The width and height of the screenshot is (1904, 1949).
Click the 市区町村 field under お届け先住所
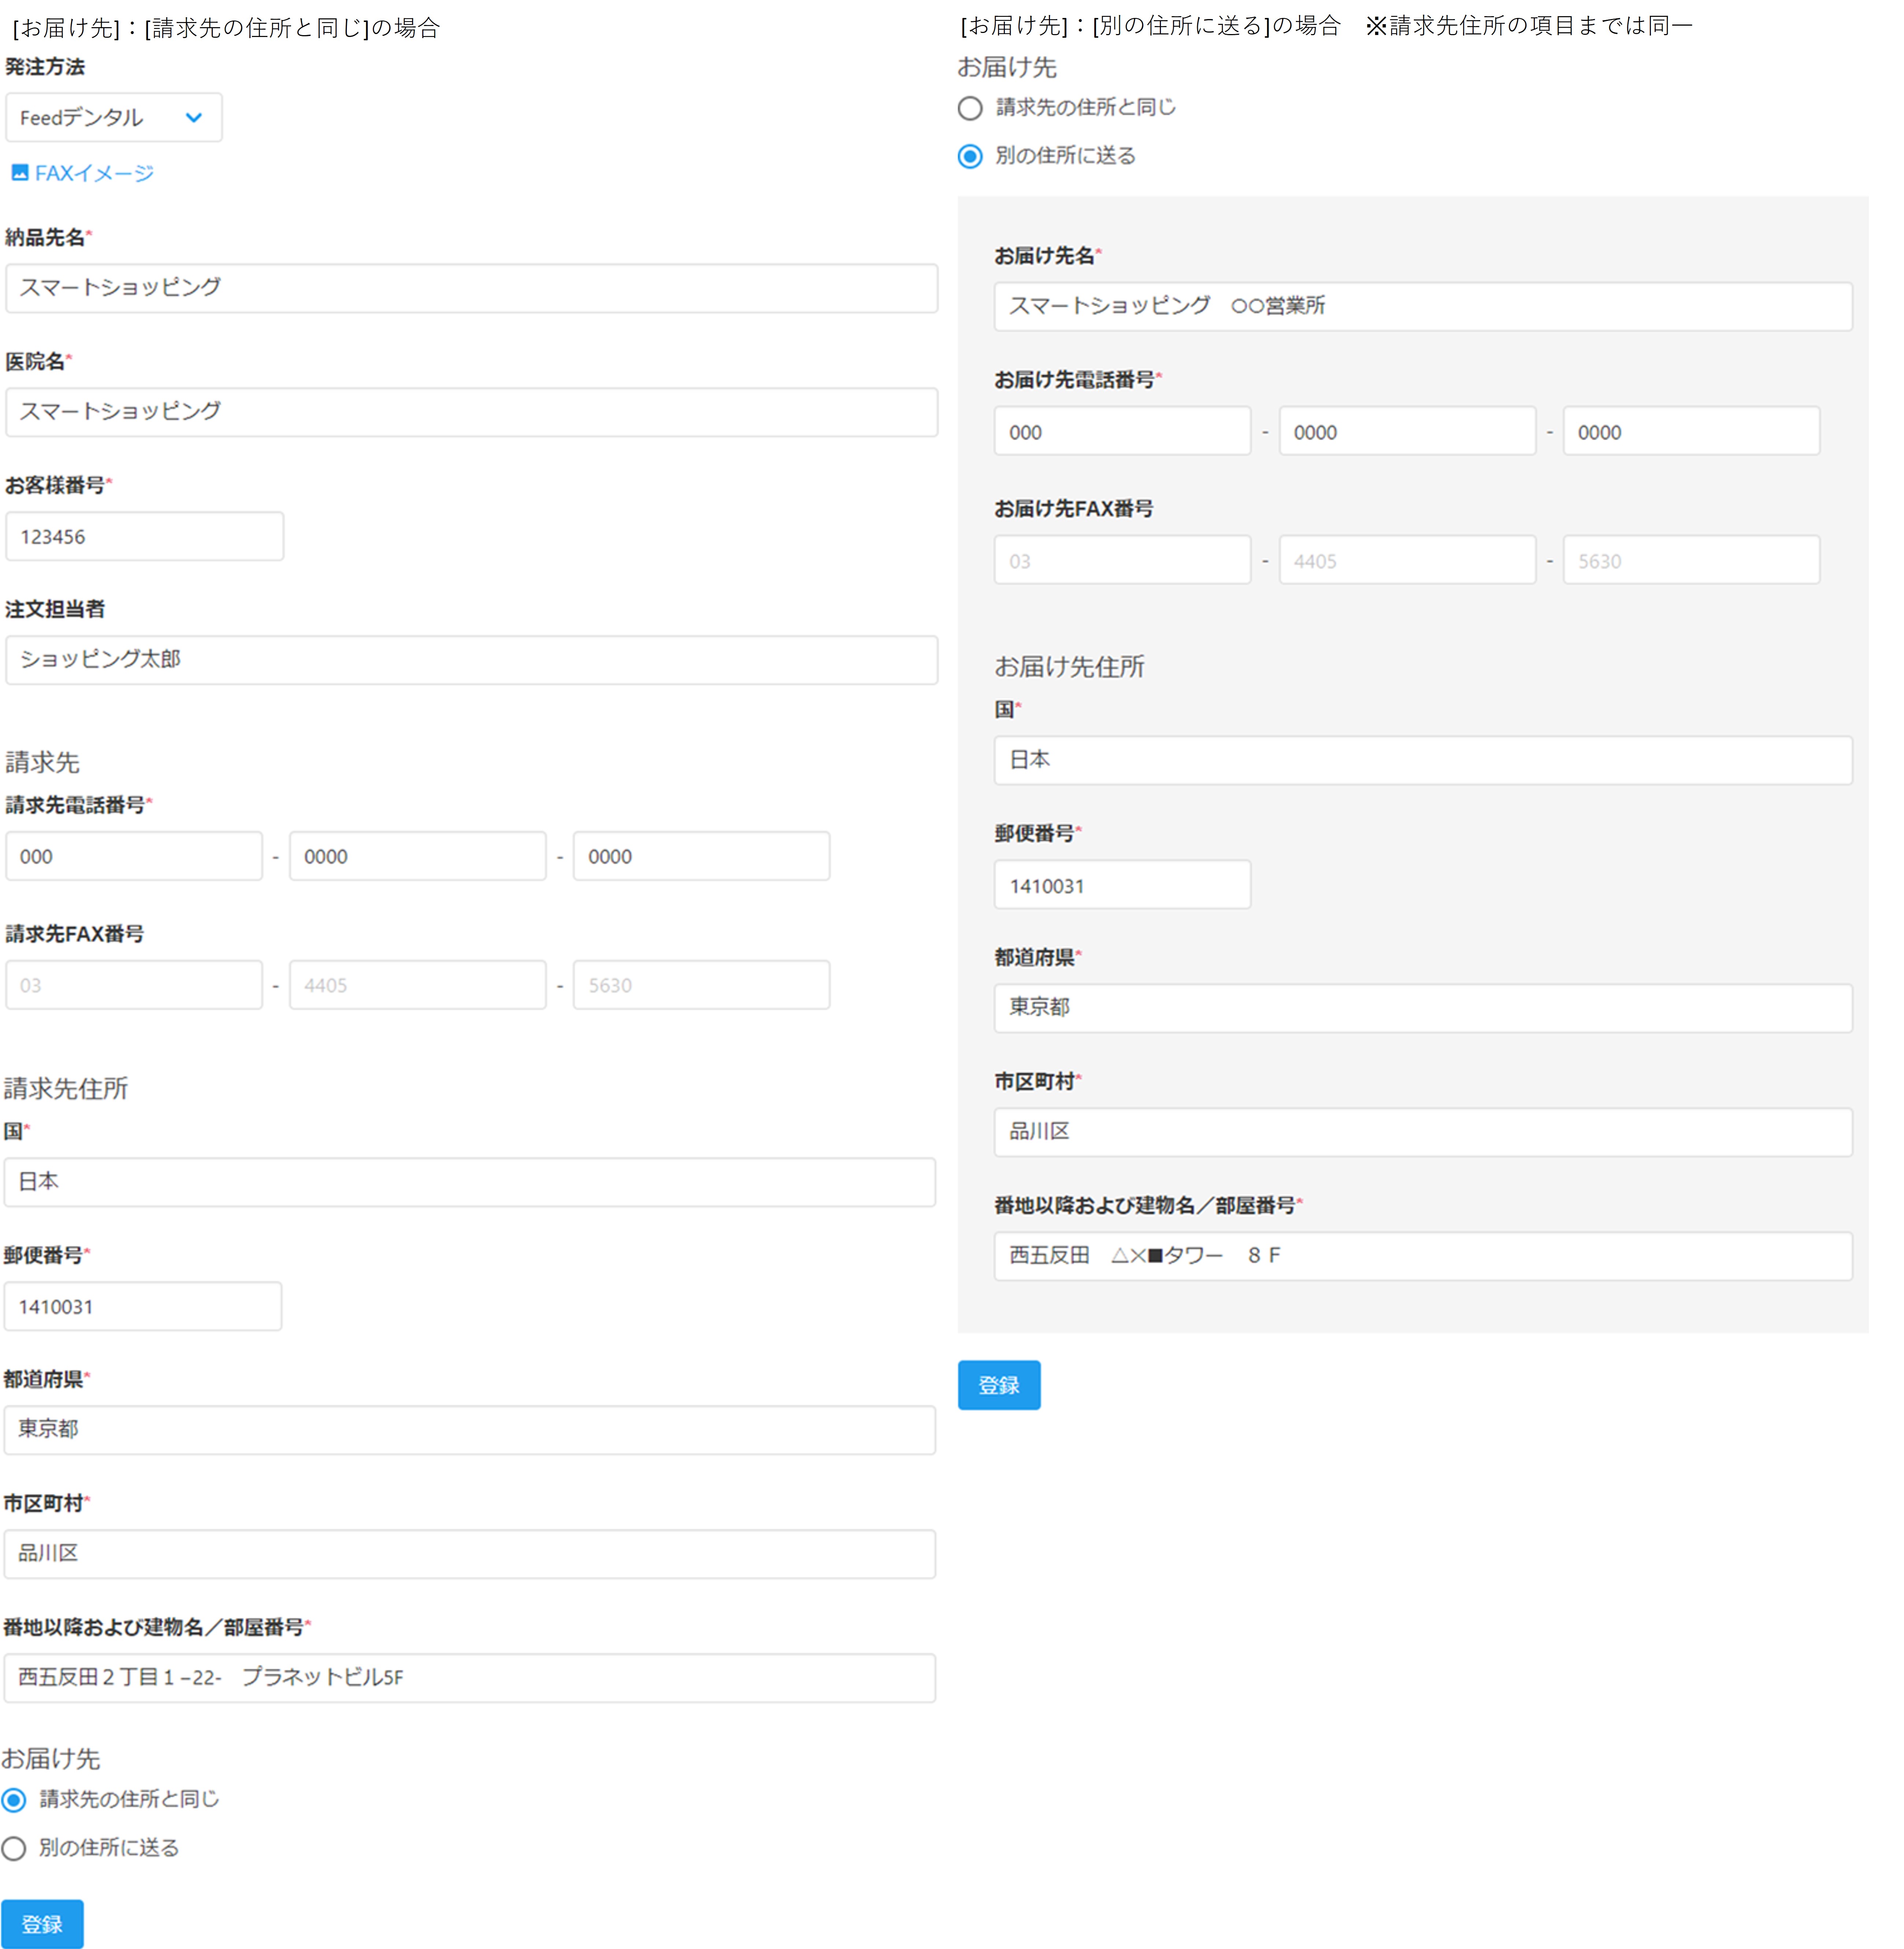tap(1423, 1132)
